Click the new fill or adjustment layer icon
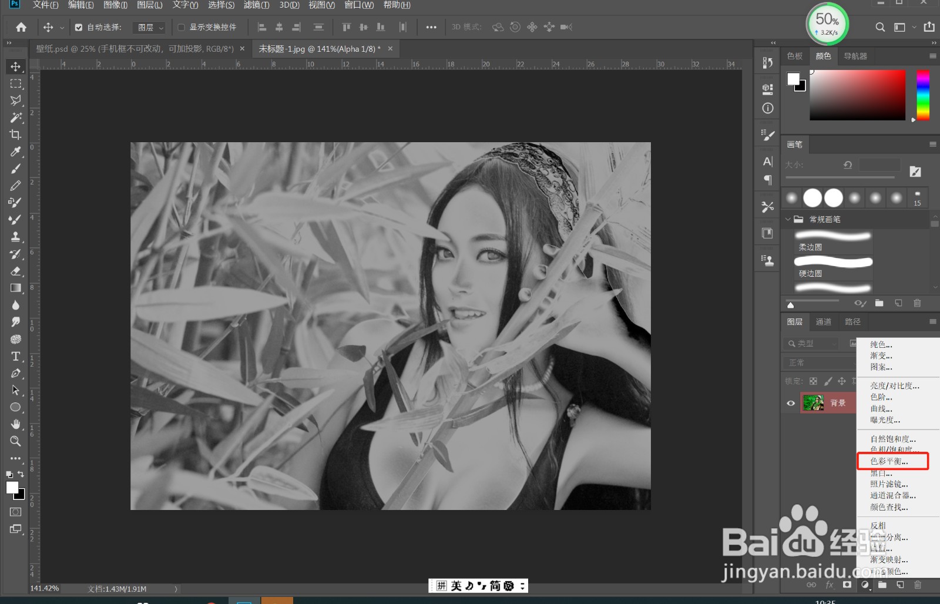Image resolution: width=940 pixels, height=604 pixels. pos(865,585)
